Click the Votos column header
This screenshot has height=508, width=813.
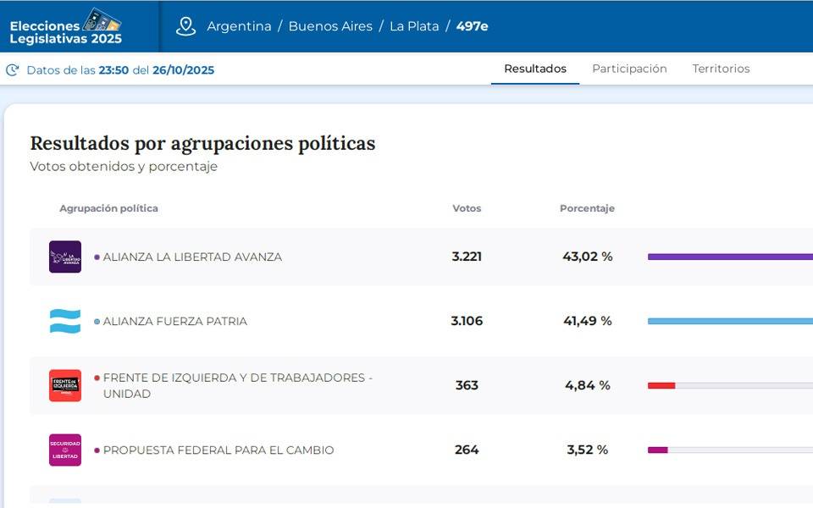coord(467,208)
